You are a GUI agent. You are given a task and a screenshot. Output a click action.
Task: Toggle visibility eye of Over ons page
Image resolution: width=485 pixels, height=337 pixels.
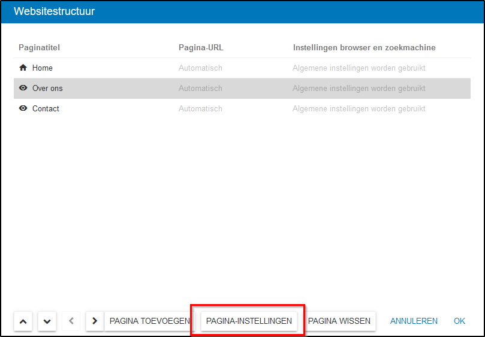tap(23, 88)
